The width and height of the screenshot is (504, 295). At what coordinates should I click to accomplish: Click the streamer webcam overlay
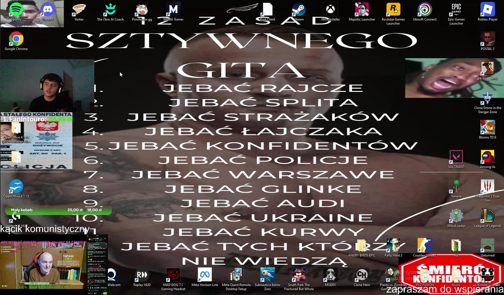(47, 86)
